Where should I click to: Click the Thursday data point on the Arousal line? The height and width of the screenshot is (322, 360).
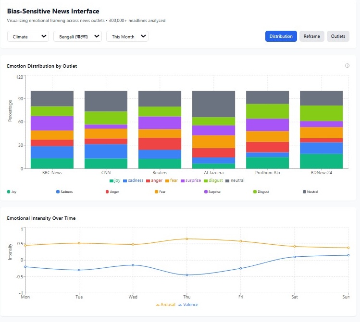tap(187, 239)
